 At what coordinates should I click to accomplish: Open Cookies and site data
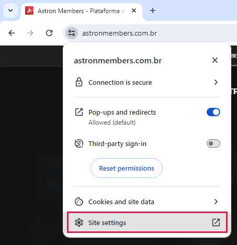(147, 202)
